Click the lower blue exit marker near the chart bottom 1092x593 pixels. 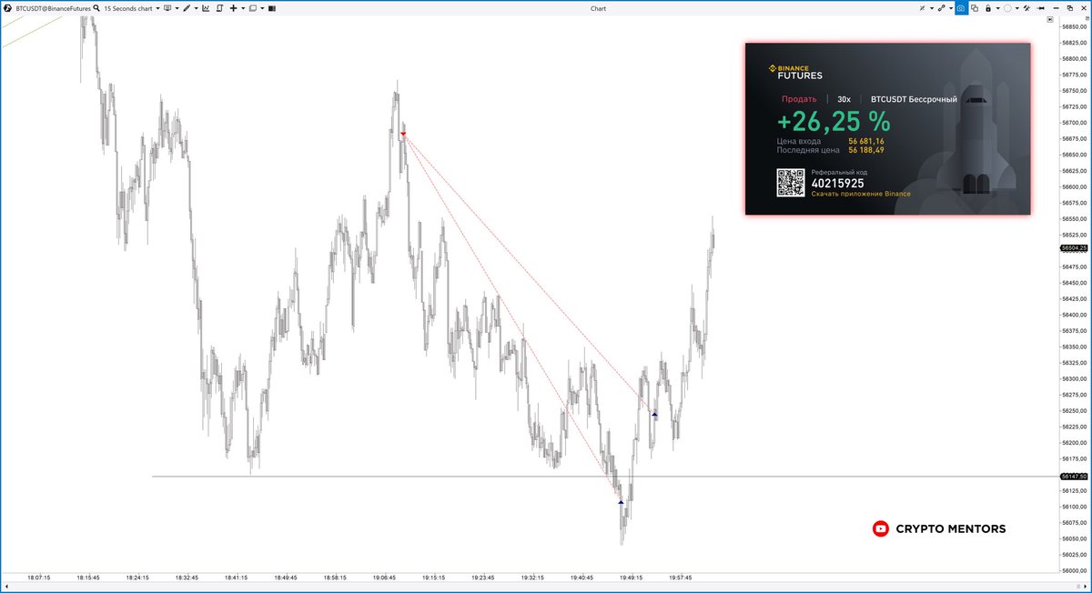click(x=621, y=501)
